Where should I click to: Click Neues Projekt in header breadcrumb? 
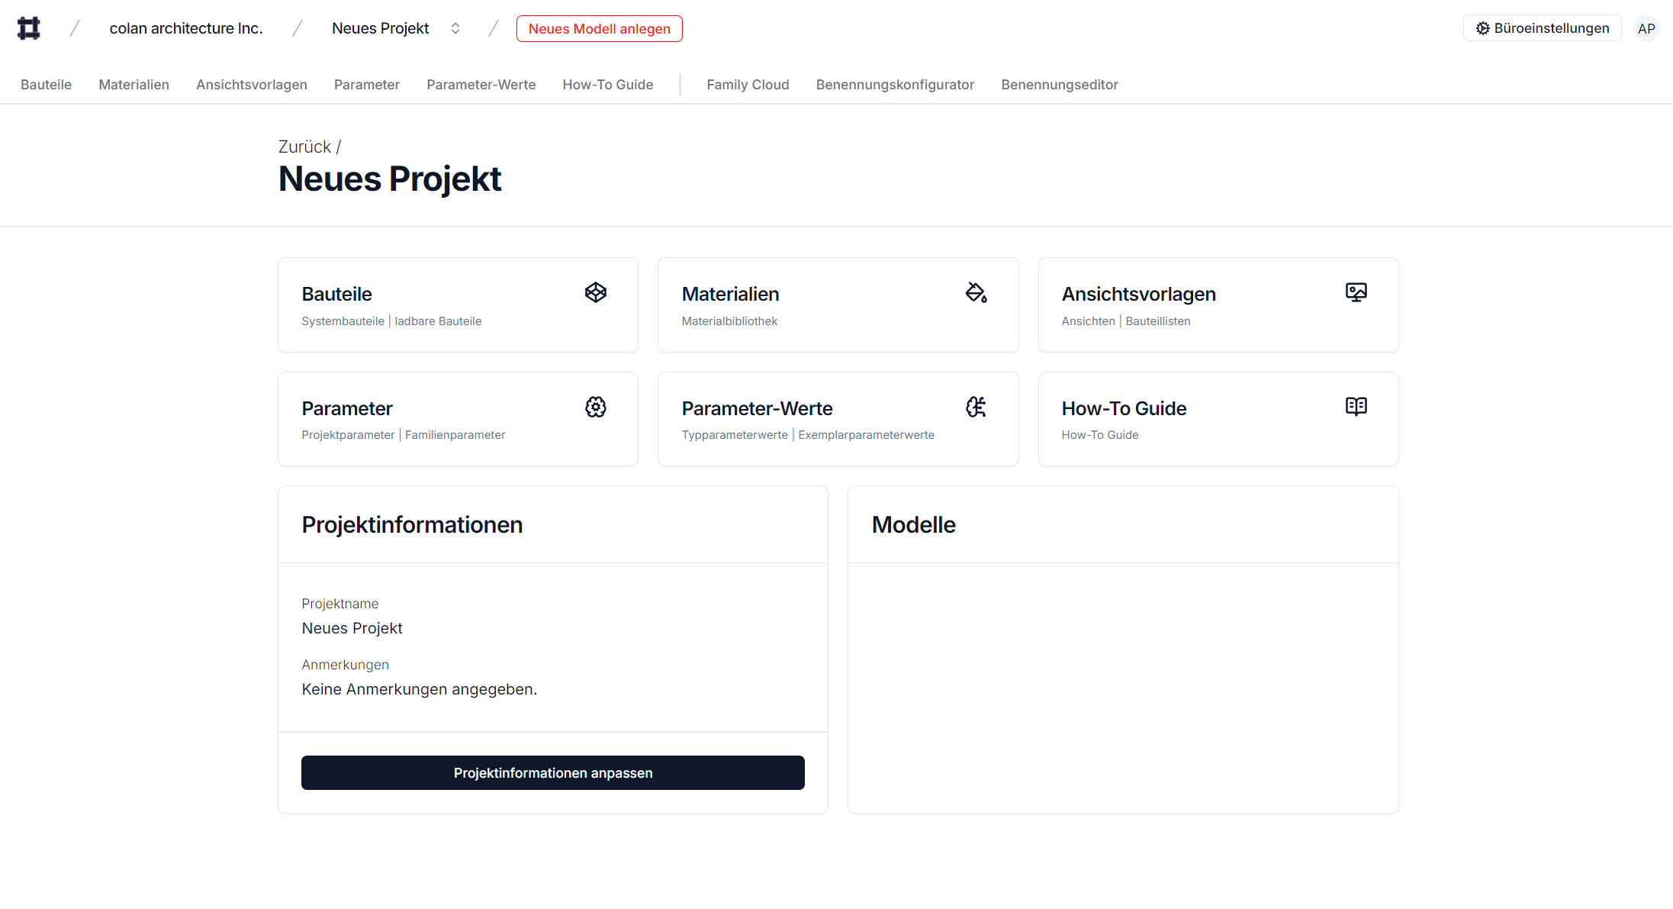(x=381, y=28)
